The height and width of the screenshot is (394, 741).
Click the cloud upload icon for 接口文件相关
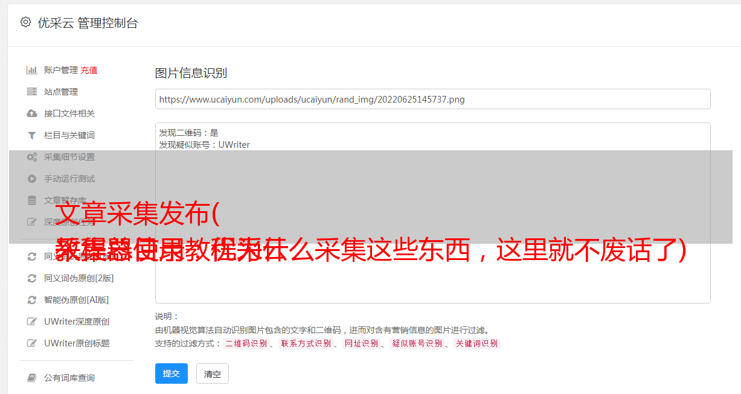click(x=32, y=113)
